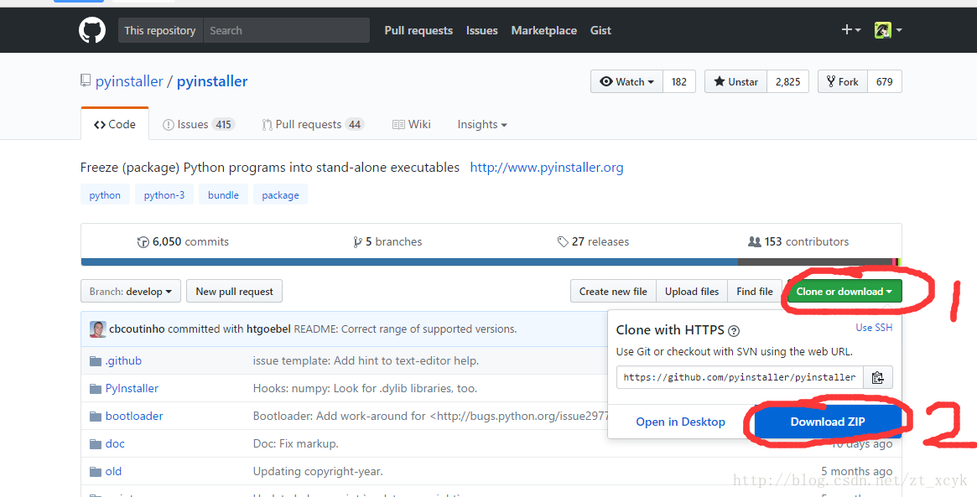Open the pyinstaller owner link
The image size is (977, 497).
[129, 81]
